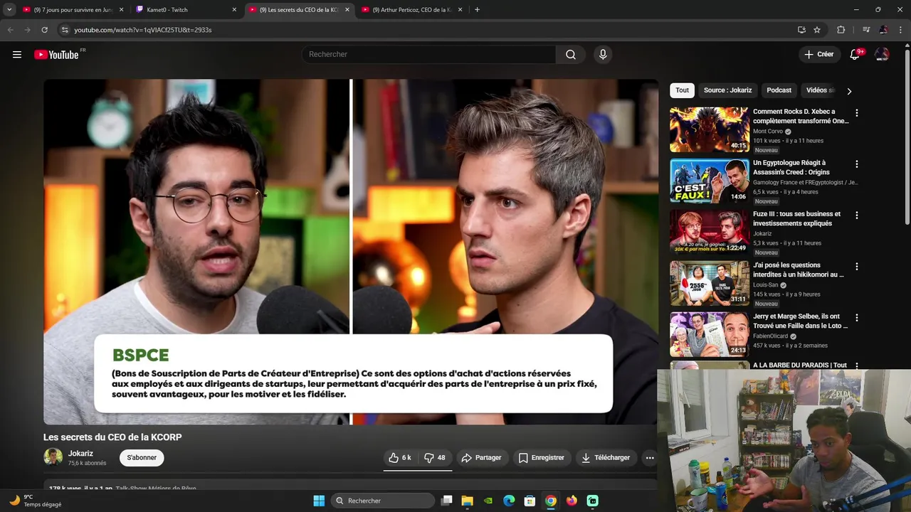Viewport: 911px width, 512px height.
Task: Open options for Fuze III video
Action: click(857, 215)
